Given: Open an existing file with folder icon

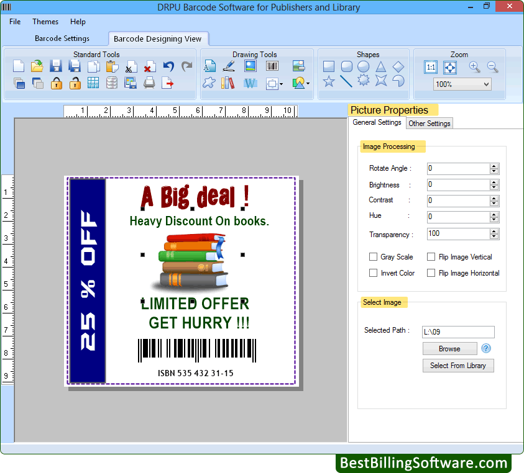Looking at the screenshot, I should pyautogui.click(x=37, y=66).
